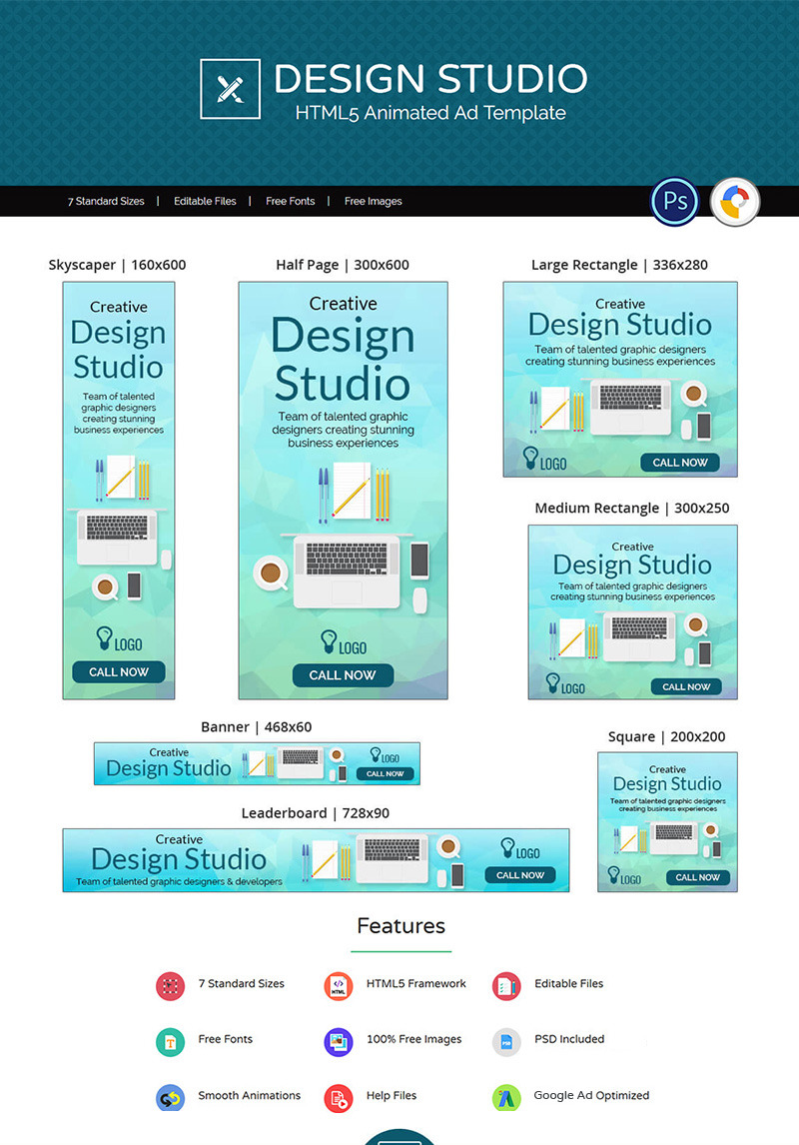Click the Google Chrome circle icon
Viewport: 799px width, 1145px height.
coord(735,201)
